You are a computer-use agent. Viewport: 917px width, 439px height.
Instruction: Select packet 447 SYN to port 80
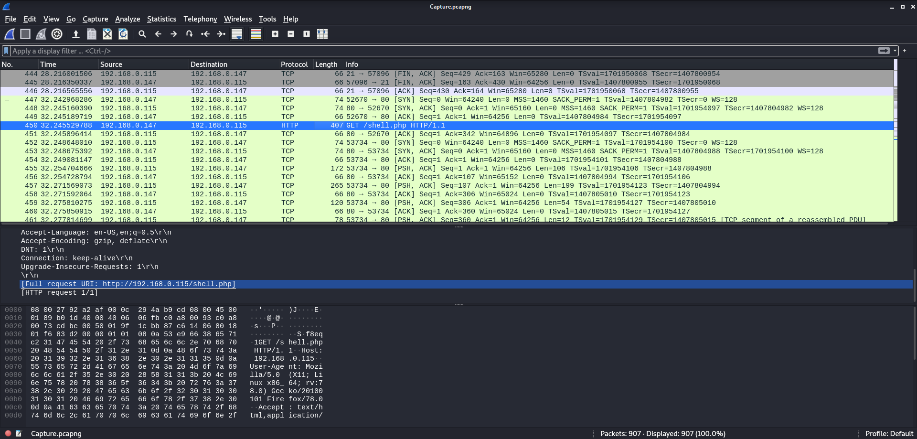coord(447,100)
